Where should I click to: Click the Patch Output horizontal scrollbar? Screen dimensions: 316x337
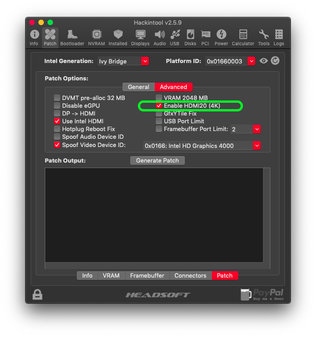(154, 265)
